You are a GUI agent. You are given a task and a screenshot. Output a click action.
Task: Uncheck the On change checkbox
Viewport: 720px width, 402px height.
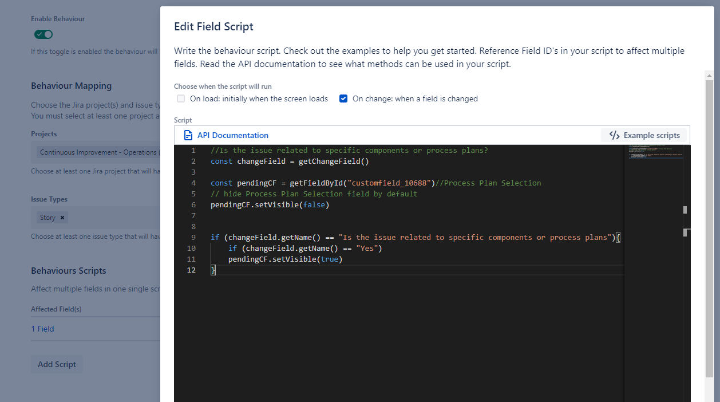[x=343, y=98]
